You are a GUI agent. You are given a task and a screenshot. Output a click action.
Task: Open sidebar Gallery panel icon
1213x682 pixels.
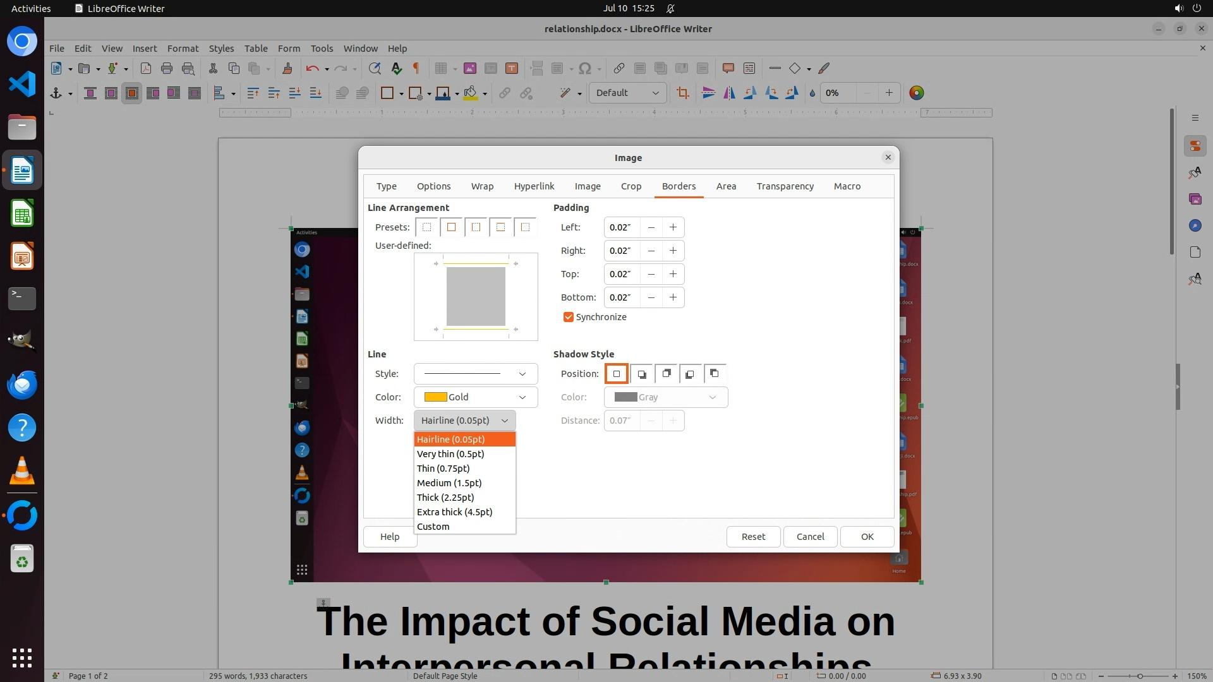1195,199
